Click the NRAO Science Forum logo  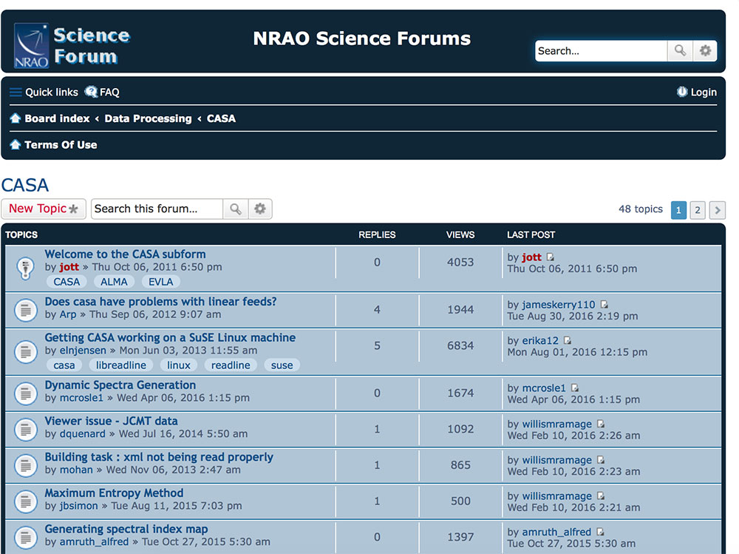click(x=72, y=46)
